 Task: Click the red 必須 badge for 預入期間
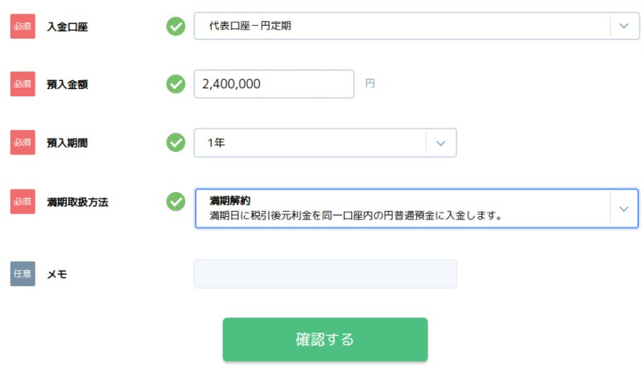click(23, 142)
